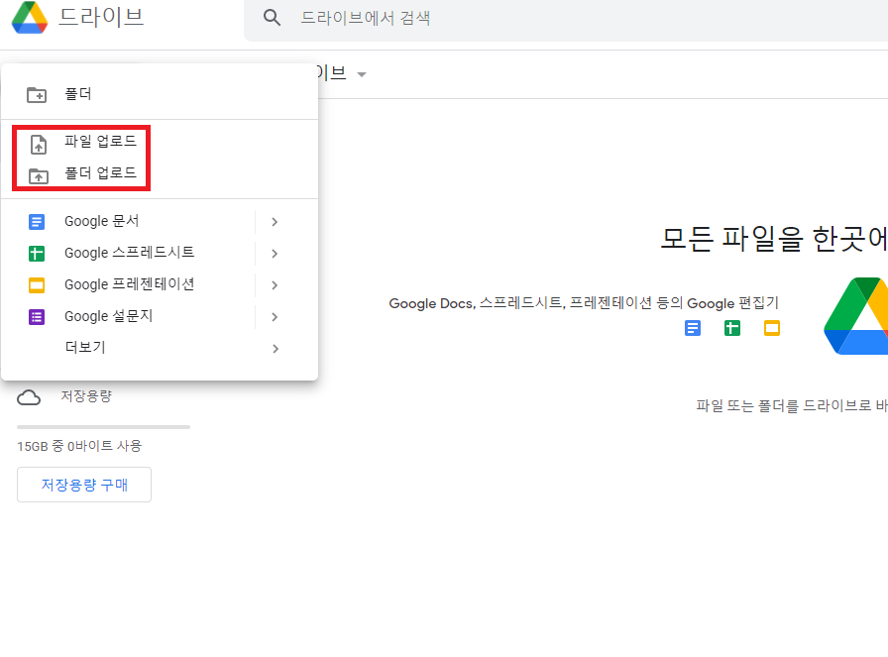Expand the 더보기 submenu arrow
The image size is (888, 657).
(276, 349)
